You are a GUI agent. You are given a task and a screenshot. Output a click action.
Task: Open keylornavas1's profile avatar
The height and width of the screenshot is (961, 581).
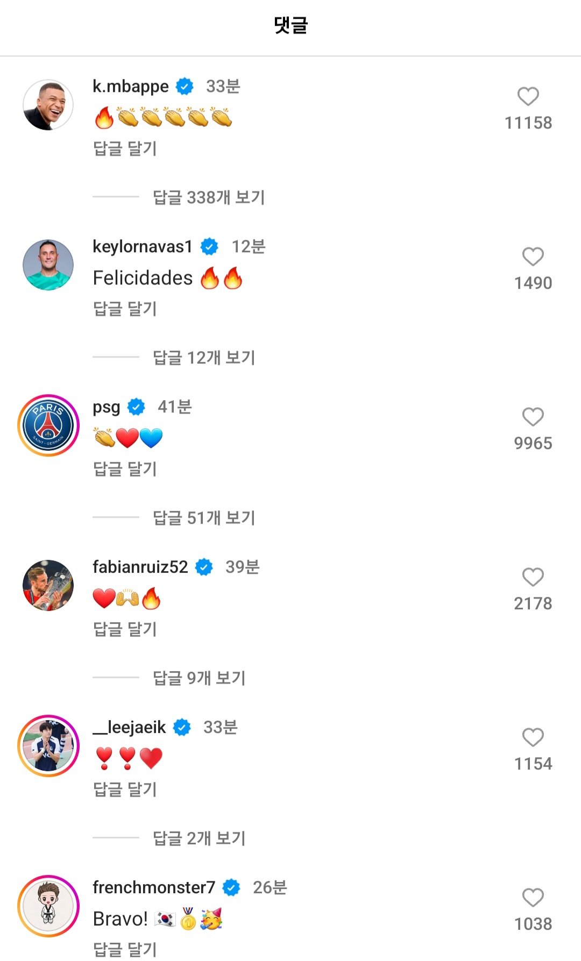(x=48, y=265)
